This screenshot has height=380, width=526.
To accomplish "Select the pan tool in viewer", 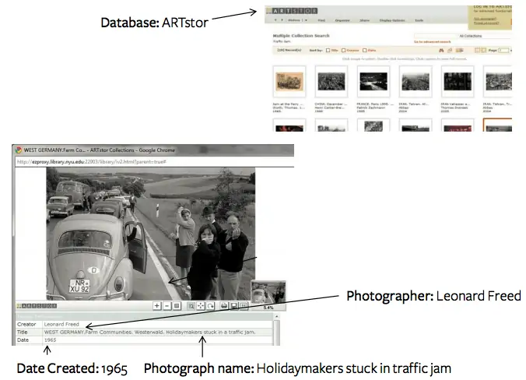I will click(x=201, y=306).
